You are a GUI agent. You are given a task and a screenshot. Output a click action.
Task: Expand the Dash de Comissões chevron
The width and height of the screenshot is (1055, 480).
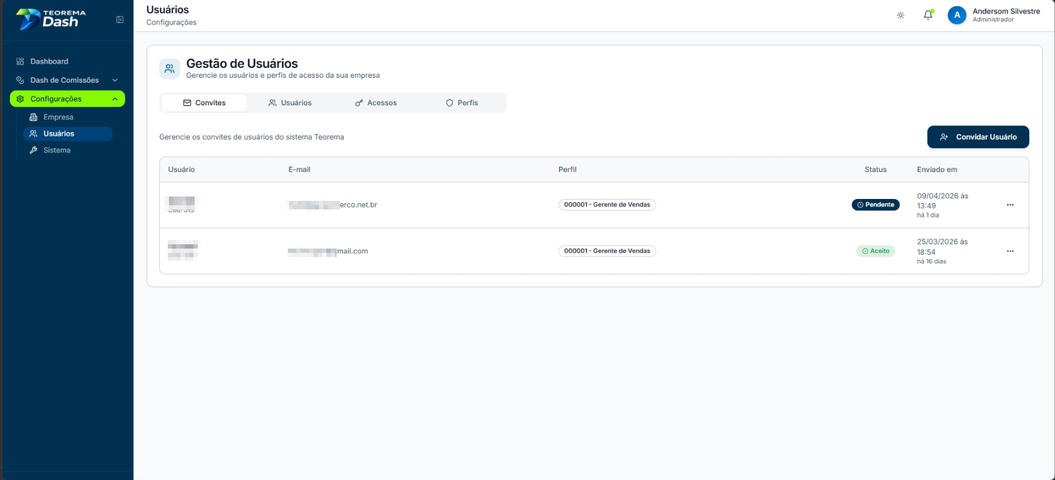[115, 80]
